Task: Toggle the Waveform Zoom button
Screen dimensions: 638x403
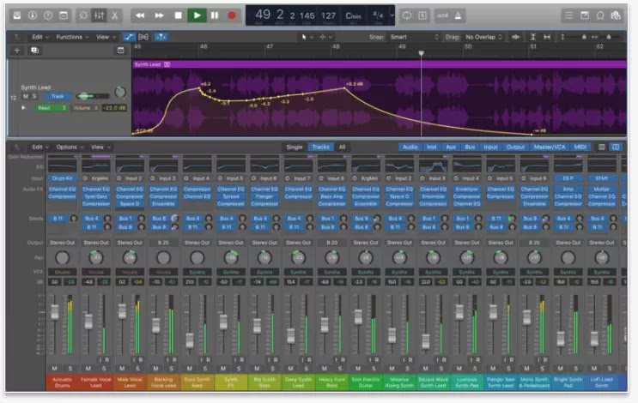Action: point(516,37)
